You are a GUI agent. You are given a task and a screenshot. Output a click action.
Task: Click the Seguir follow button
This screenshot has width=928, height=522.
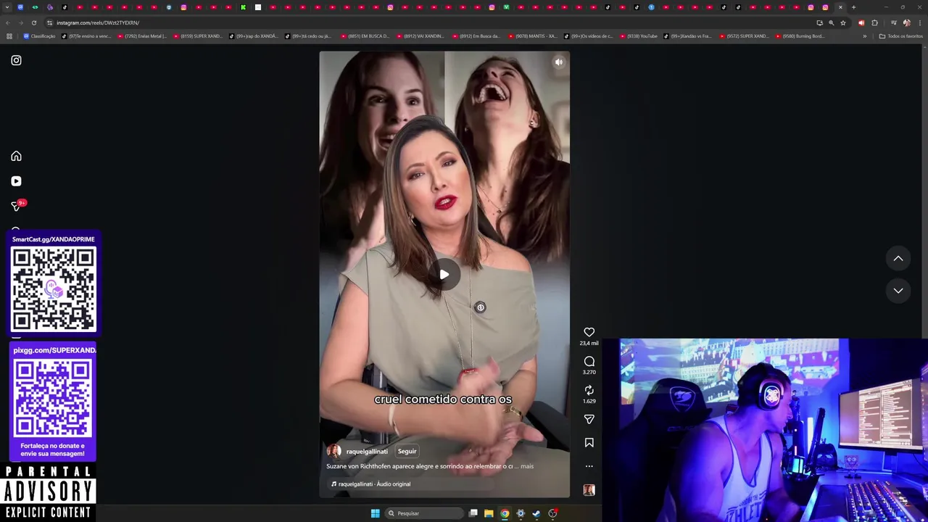407,451
